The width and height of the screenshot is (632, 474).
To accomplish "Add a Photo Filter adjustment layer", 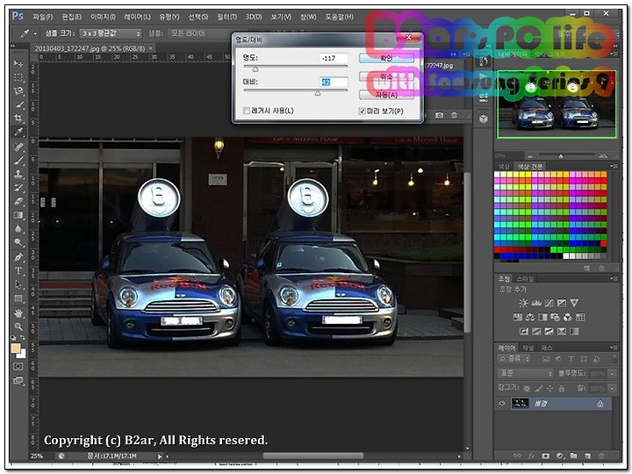I will pyautogui.click(x=555, y=317).
